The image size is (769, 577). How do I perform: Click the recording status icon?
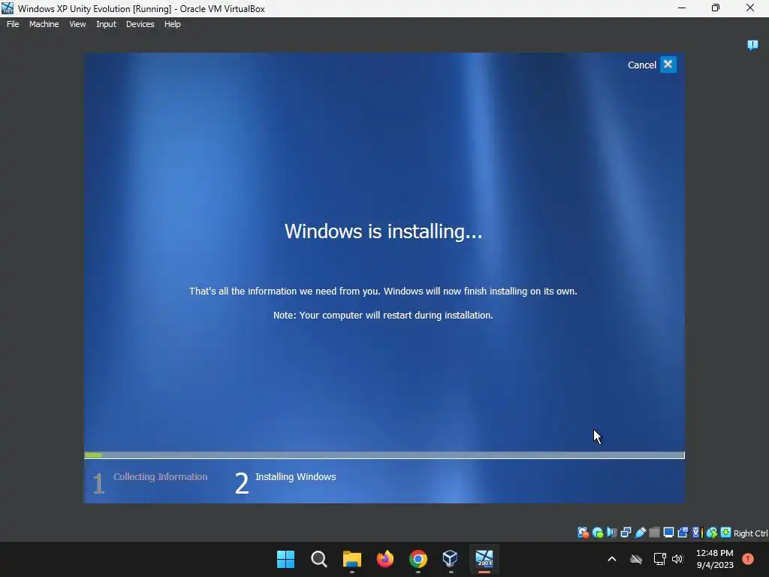point(683,533)
